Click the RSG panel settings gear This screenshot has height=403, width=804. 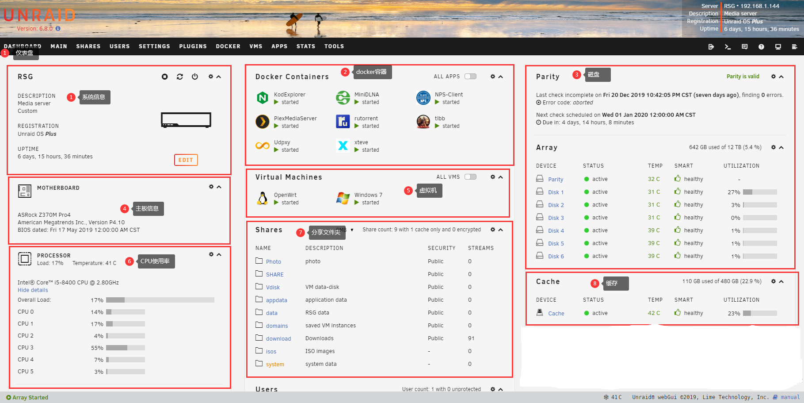tap(211, 77)
